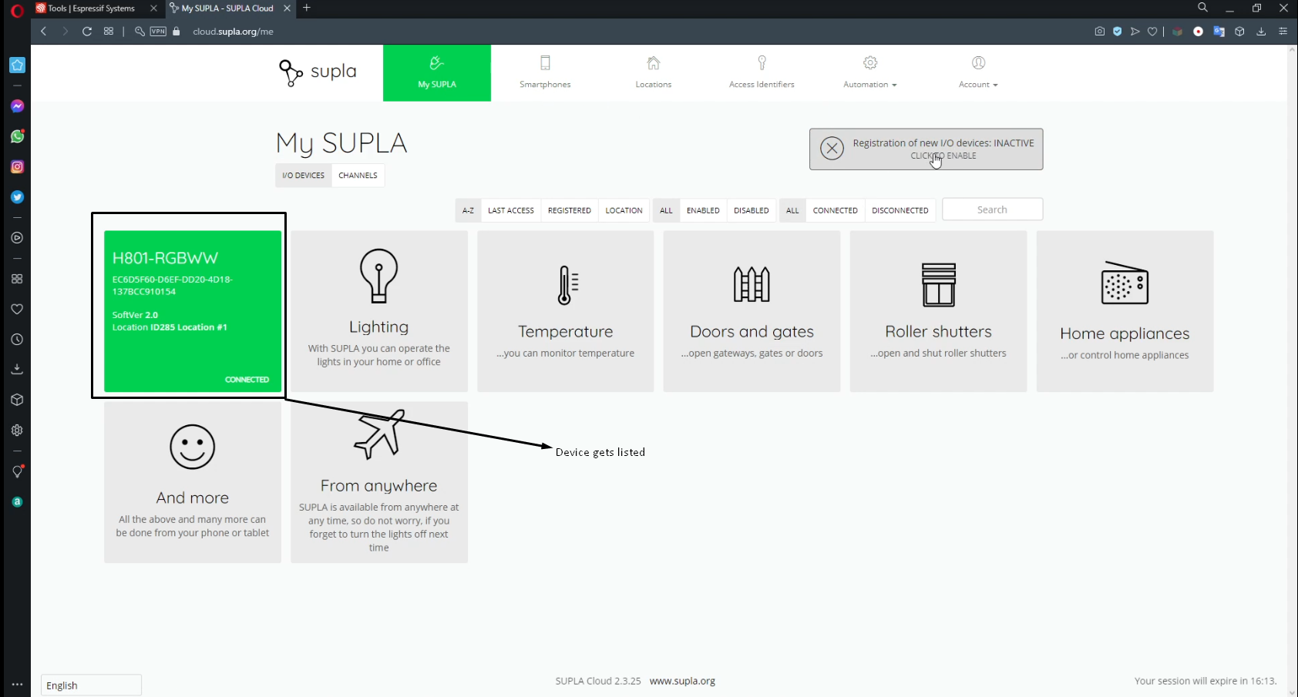This screenshot has width=1298, height=697.
Task: Reload the SUPLA Cloud page
Action: pyautogui.click(x=87, y=32)
